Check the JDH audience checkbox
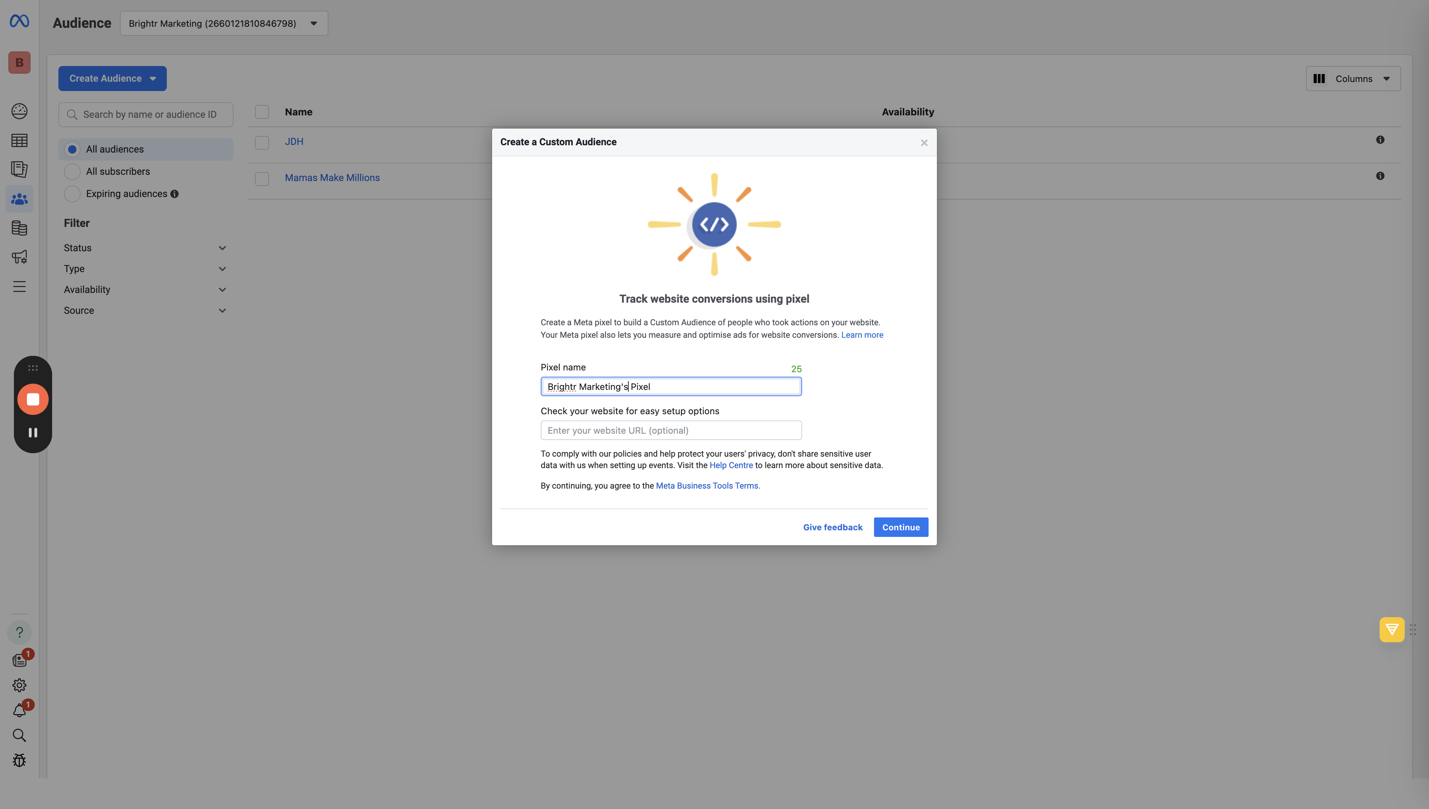This screenshot has height=809, width=1429. (262, 143)
